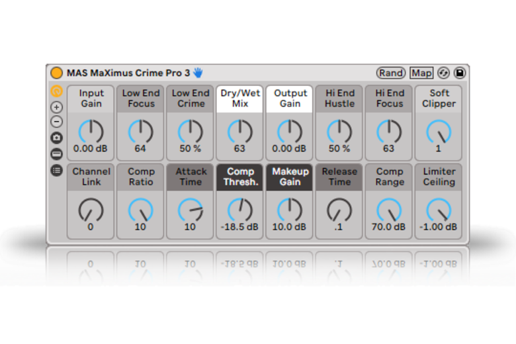Click the Output Gain knob
This screenshot has height=344, width=516.
click(x=290, y=132)
